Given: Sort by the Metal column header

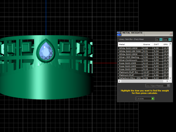Looking at the screenshot, I should [x=130, y=44].
